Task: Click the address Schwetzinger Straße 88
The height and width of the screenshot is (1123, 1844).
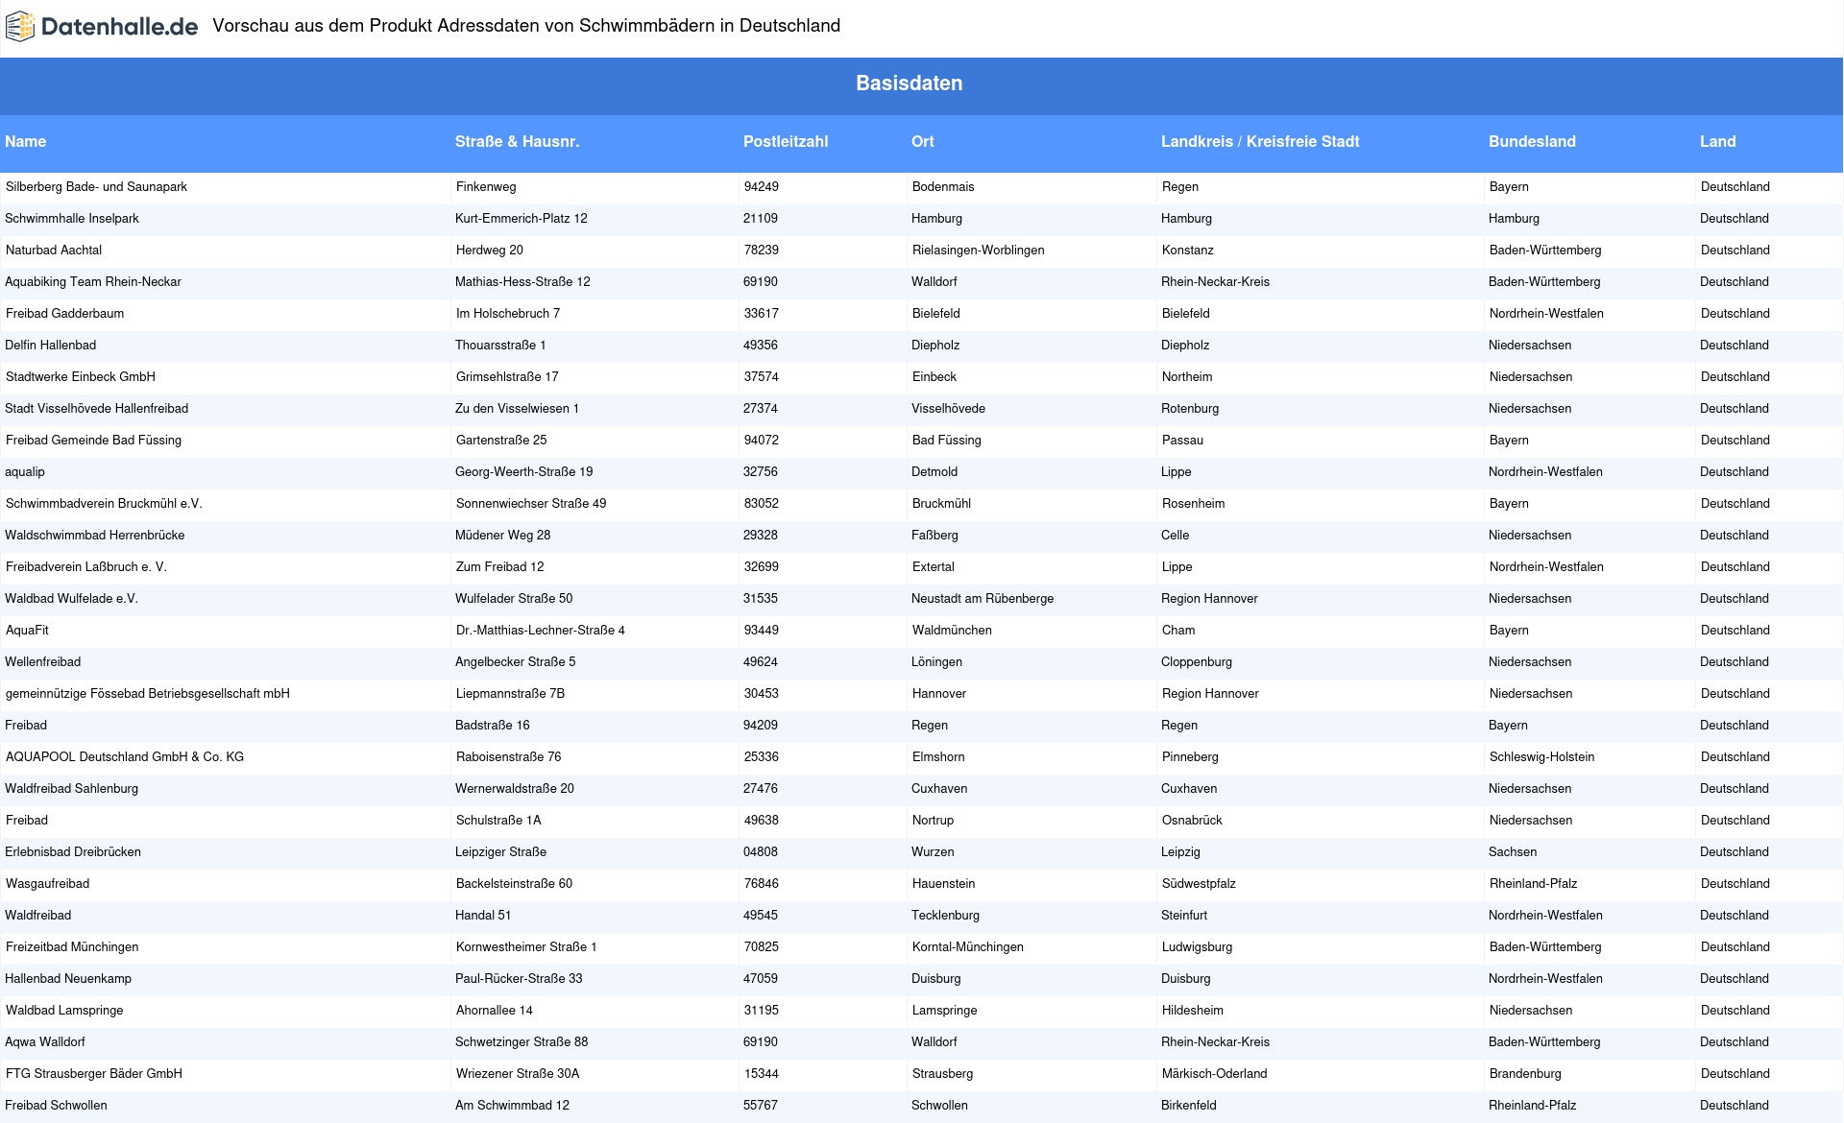Action: [x=522, y=1042]
